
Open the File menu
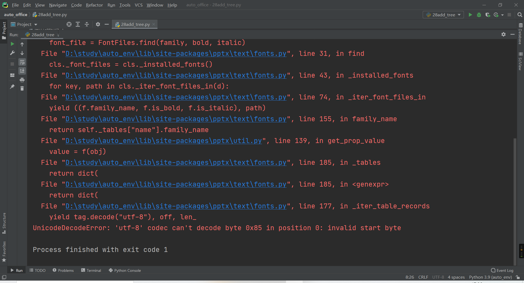(x=15, y=5)
